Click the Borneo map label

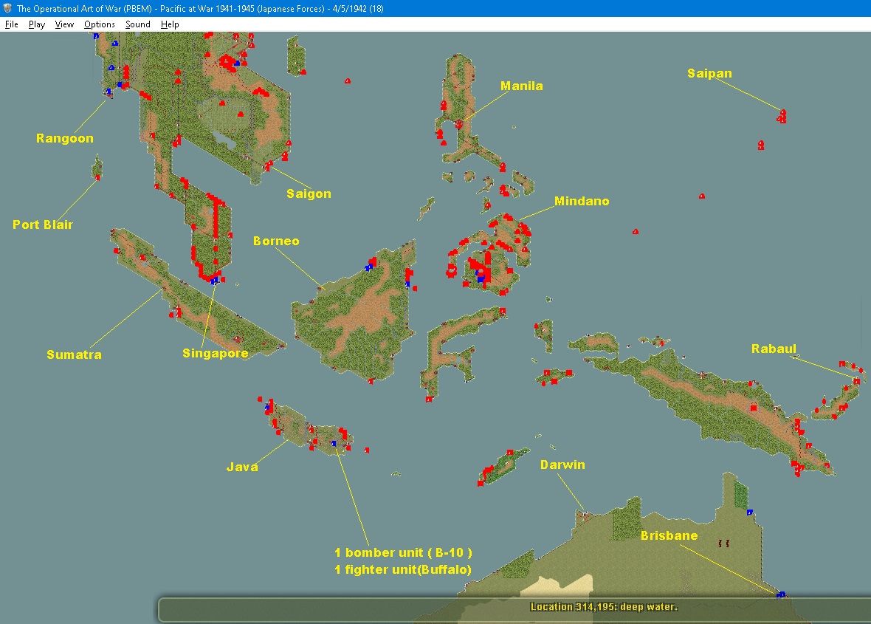[x=276, y=241]
